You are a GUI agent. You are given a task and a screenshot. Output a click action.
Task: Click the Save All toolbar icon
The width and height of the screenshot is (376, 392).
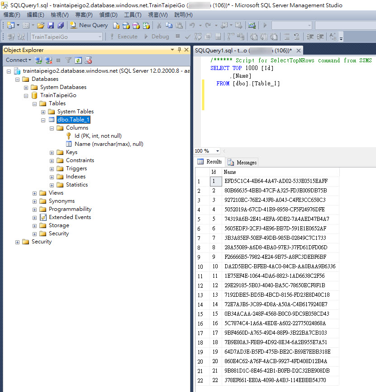tap(61, 25)
